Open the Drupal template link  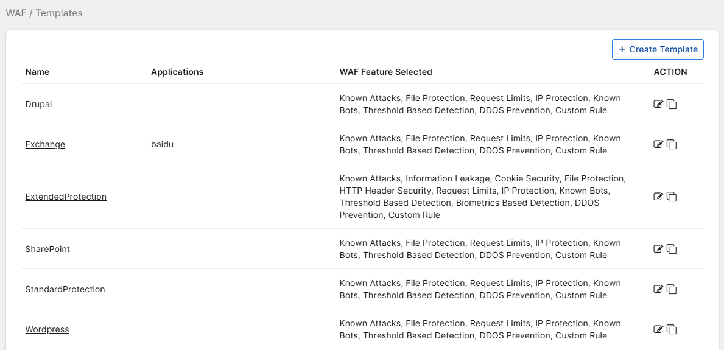point(38,104)
